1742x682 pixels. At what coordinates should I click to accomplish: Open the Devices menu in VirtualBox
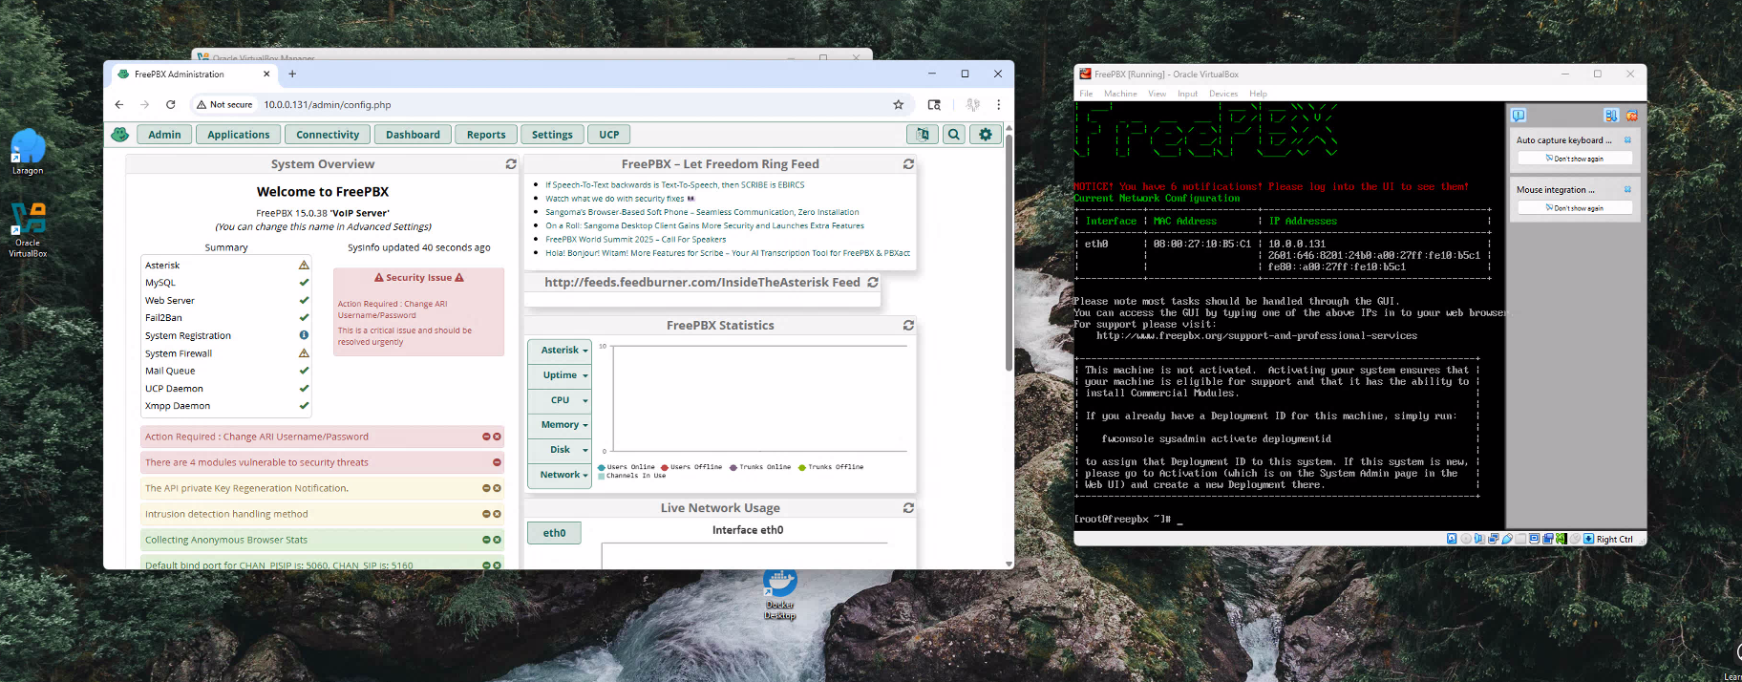1222,94
